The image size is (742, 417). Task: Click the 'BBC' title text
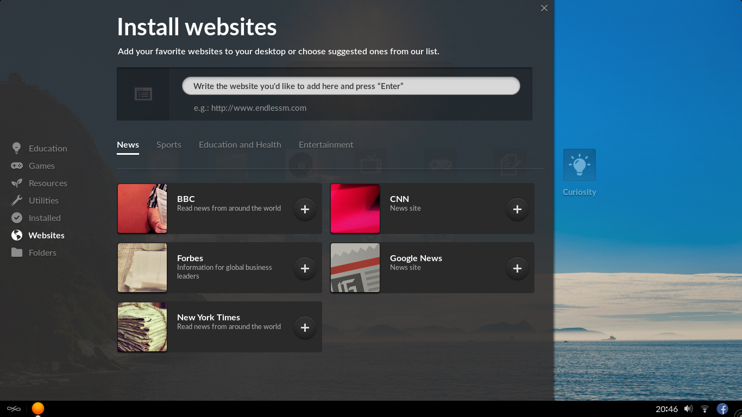coord(186,199)
